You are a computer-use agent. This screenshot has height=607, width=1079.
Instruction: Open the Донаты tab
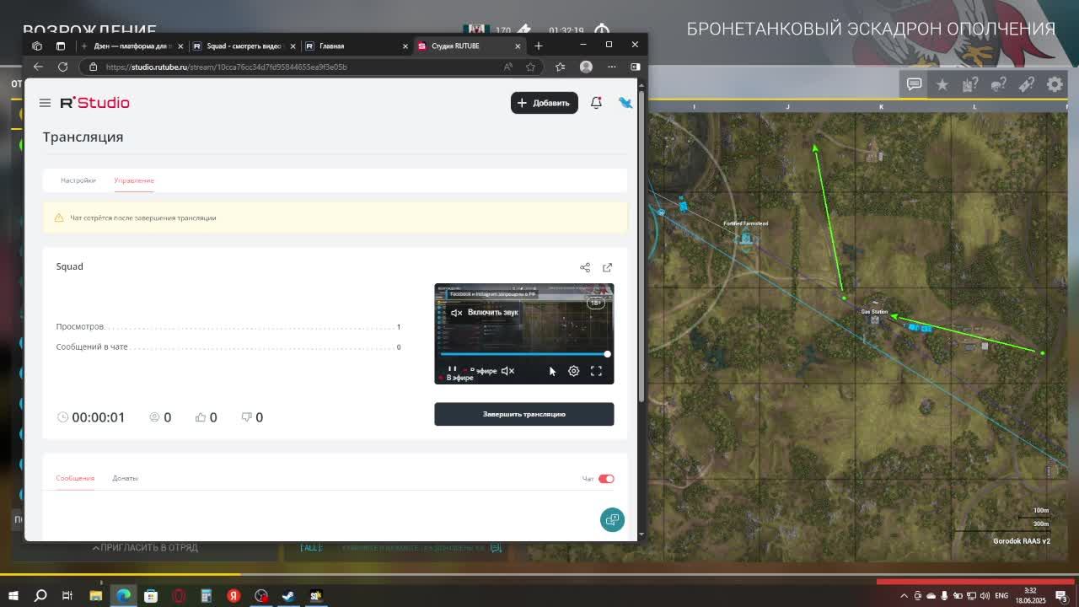click(125, 478)
